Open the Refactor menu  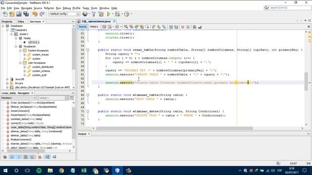click(49, 8)
